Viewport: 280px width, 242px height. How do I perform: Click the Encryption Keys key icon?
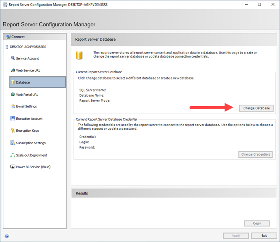pos(13,131)
